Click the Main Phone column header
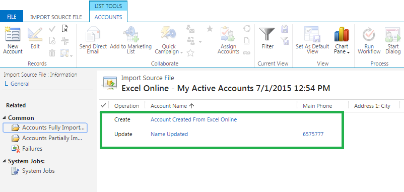 (x=317, y=106)
